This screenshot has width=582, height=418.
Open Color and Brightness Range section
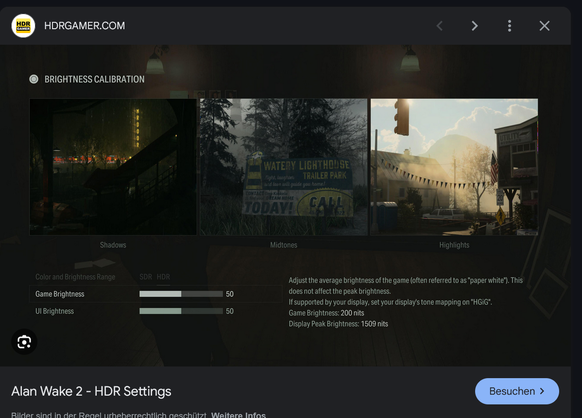click(x=75, y=277)
